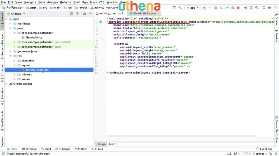Screen dimensions: 279x156
Task: Open the Build menu
Action: point(77,2)
